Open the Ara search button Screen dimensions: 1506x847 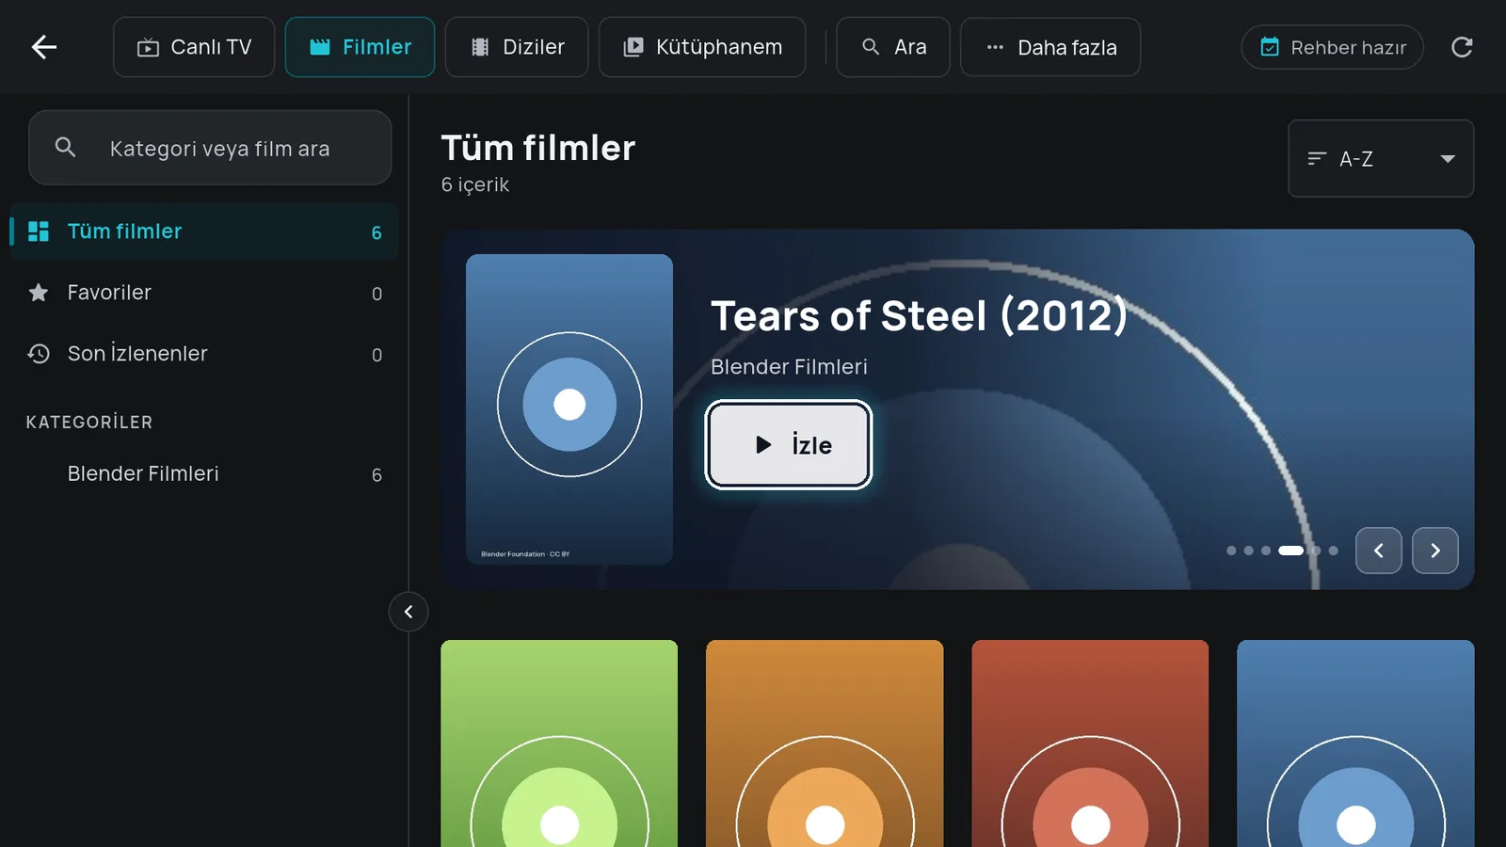point(893,47)
